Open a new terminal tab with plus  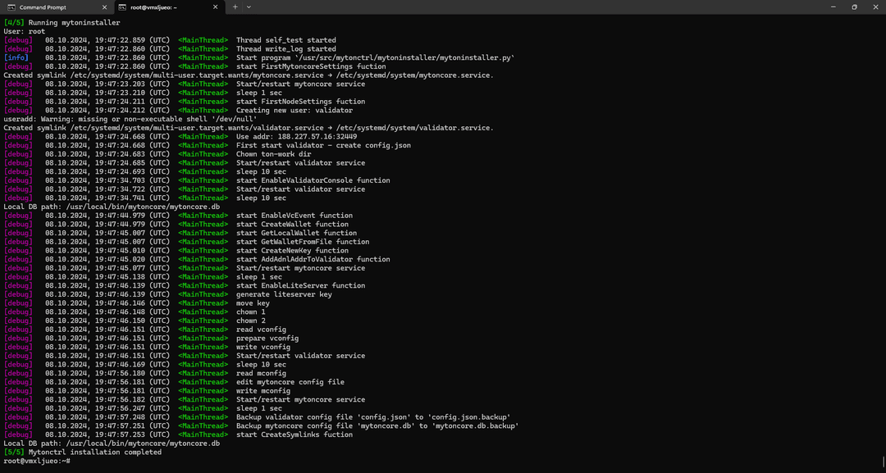[x=235, y=7]
